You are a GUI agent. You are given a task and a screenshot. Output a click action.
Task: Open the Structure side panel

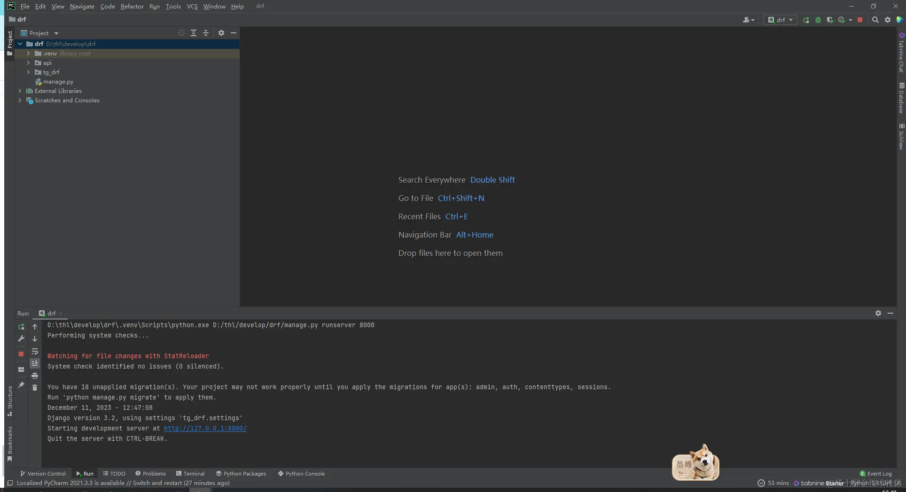point(10,401)
